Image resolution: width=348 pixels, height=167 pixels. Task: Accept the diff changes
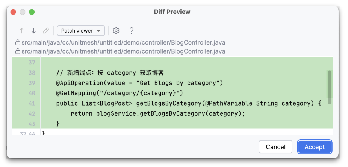coord(314,147)
